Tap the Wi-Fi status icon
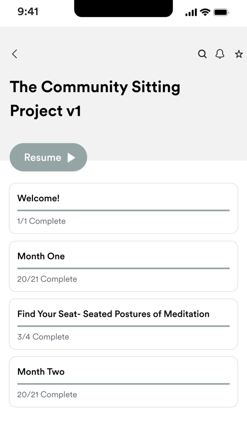This screenshot has height=440, width=247. click(x=205, y=12)
